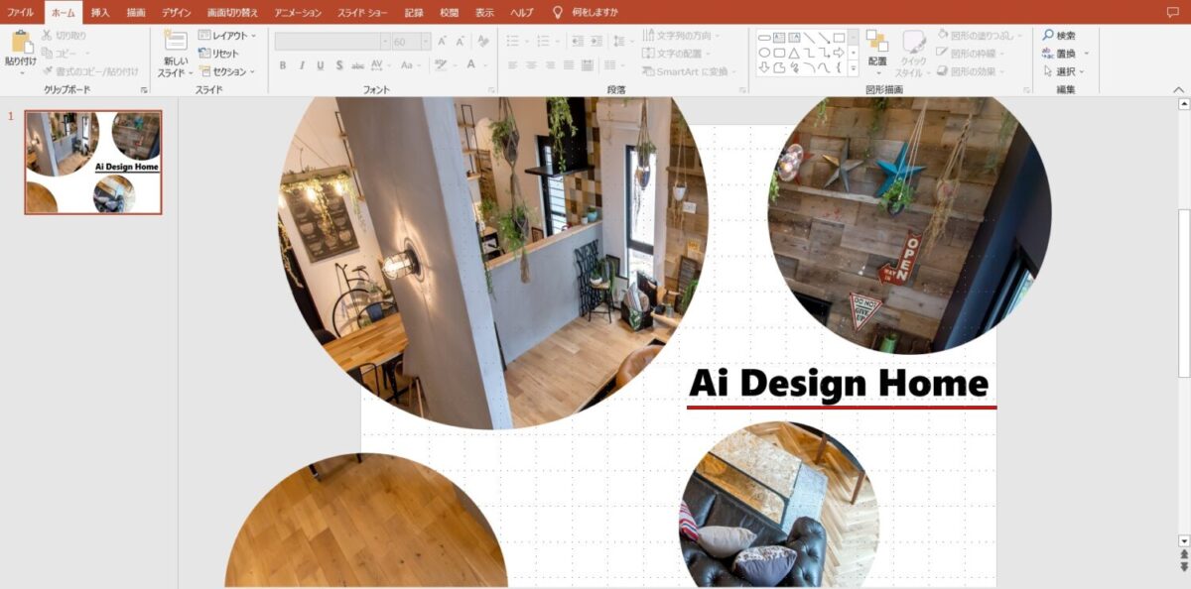Open the font size dropdown showing 60
The width and height of the screenshot is (1191, 589).
pos(426,42)
